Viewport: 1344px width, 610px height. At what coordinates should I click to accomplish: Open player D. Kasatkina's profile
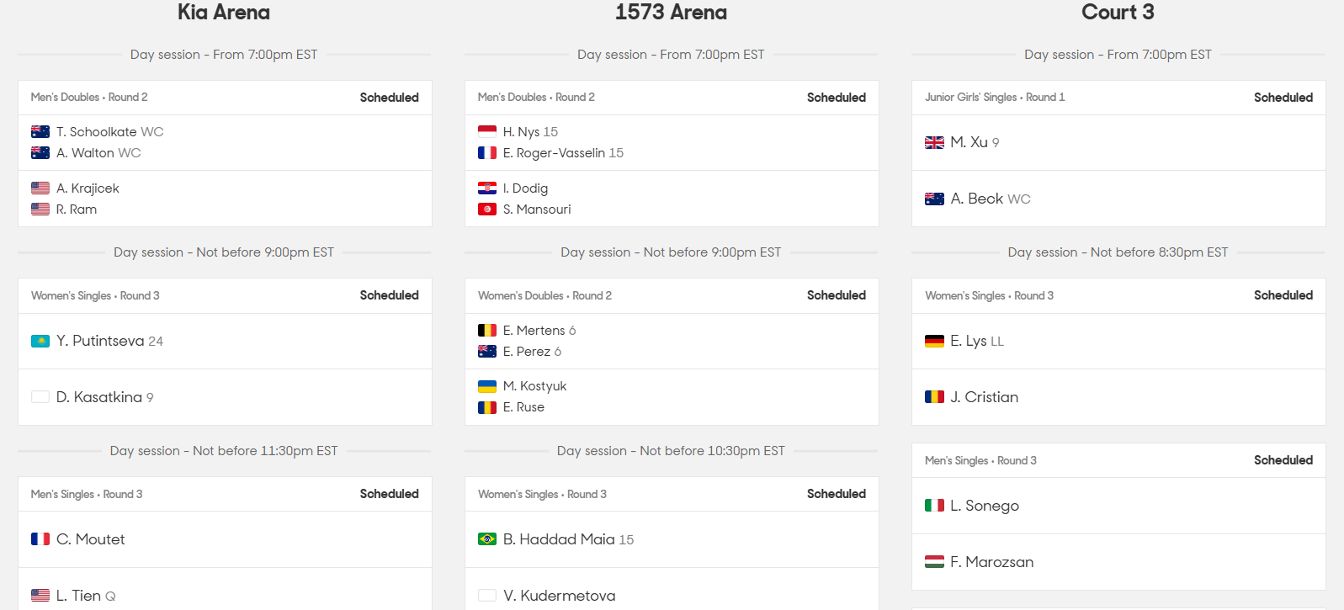(99, 397)
